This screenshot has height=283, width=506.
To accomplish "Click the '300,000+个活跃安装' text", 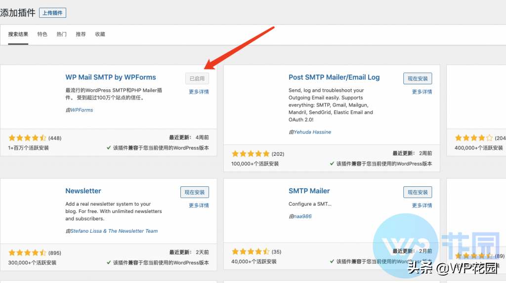I will coord(32,263).
